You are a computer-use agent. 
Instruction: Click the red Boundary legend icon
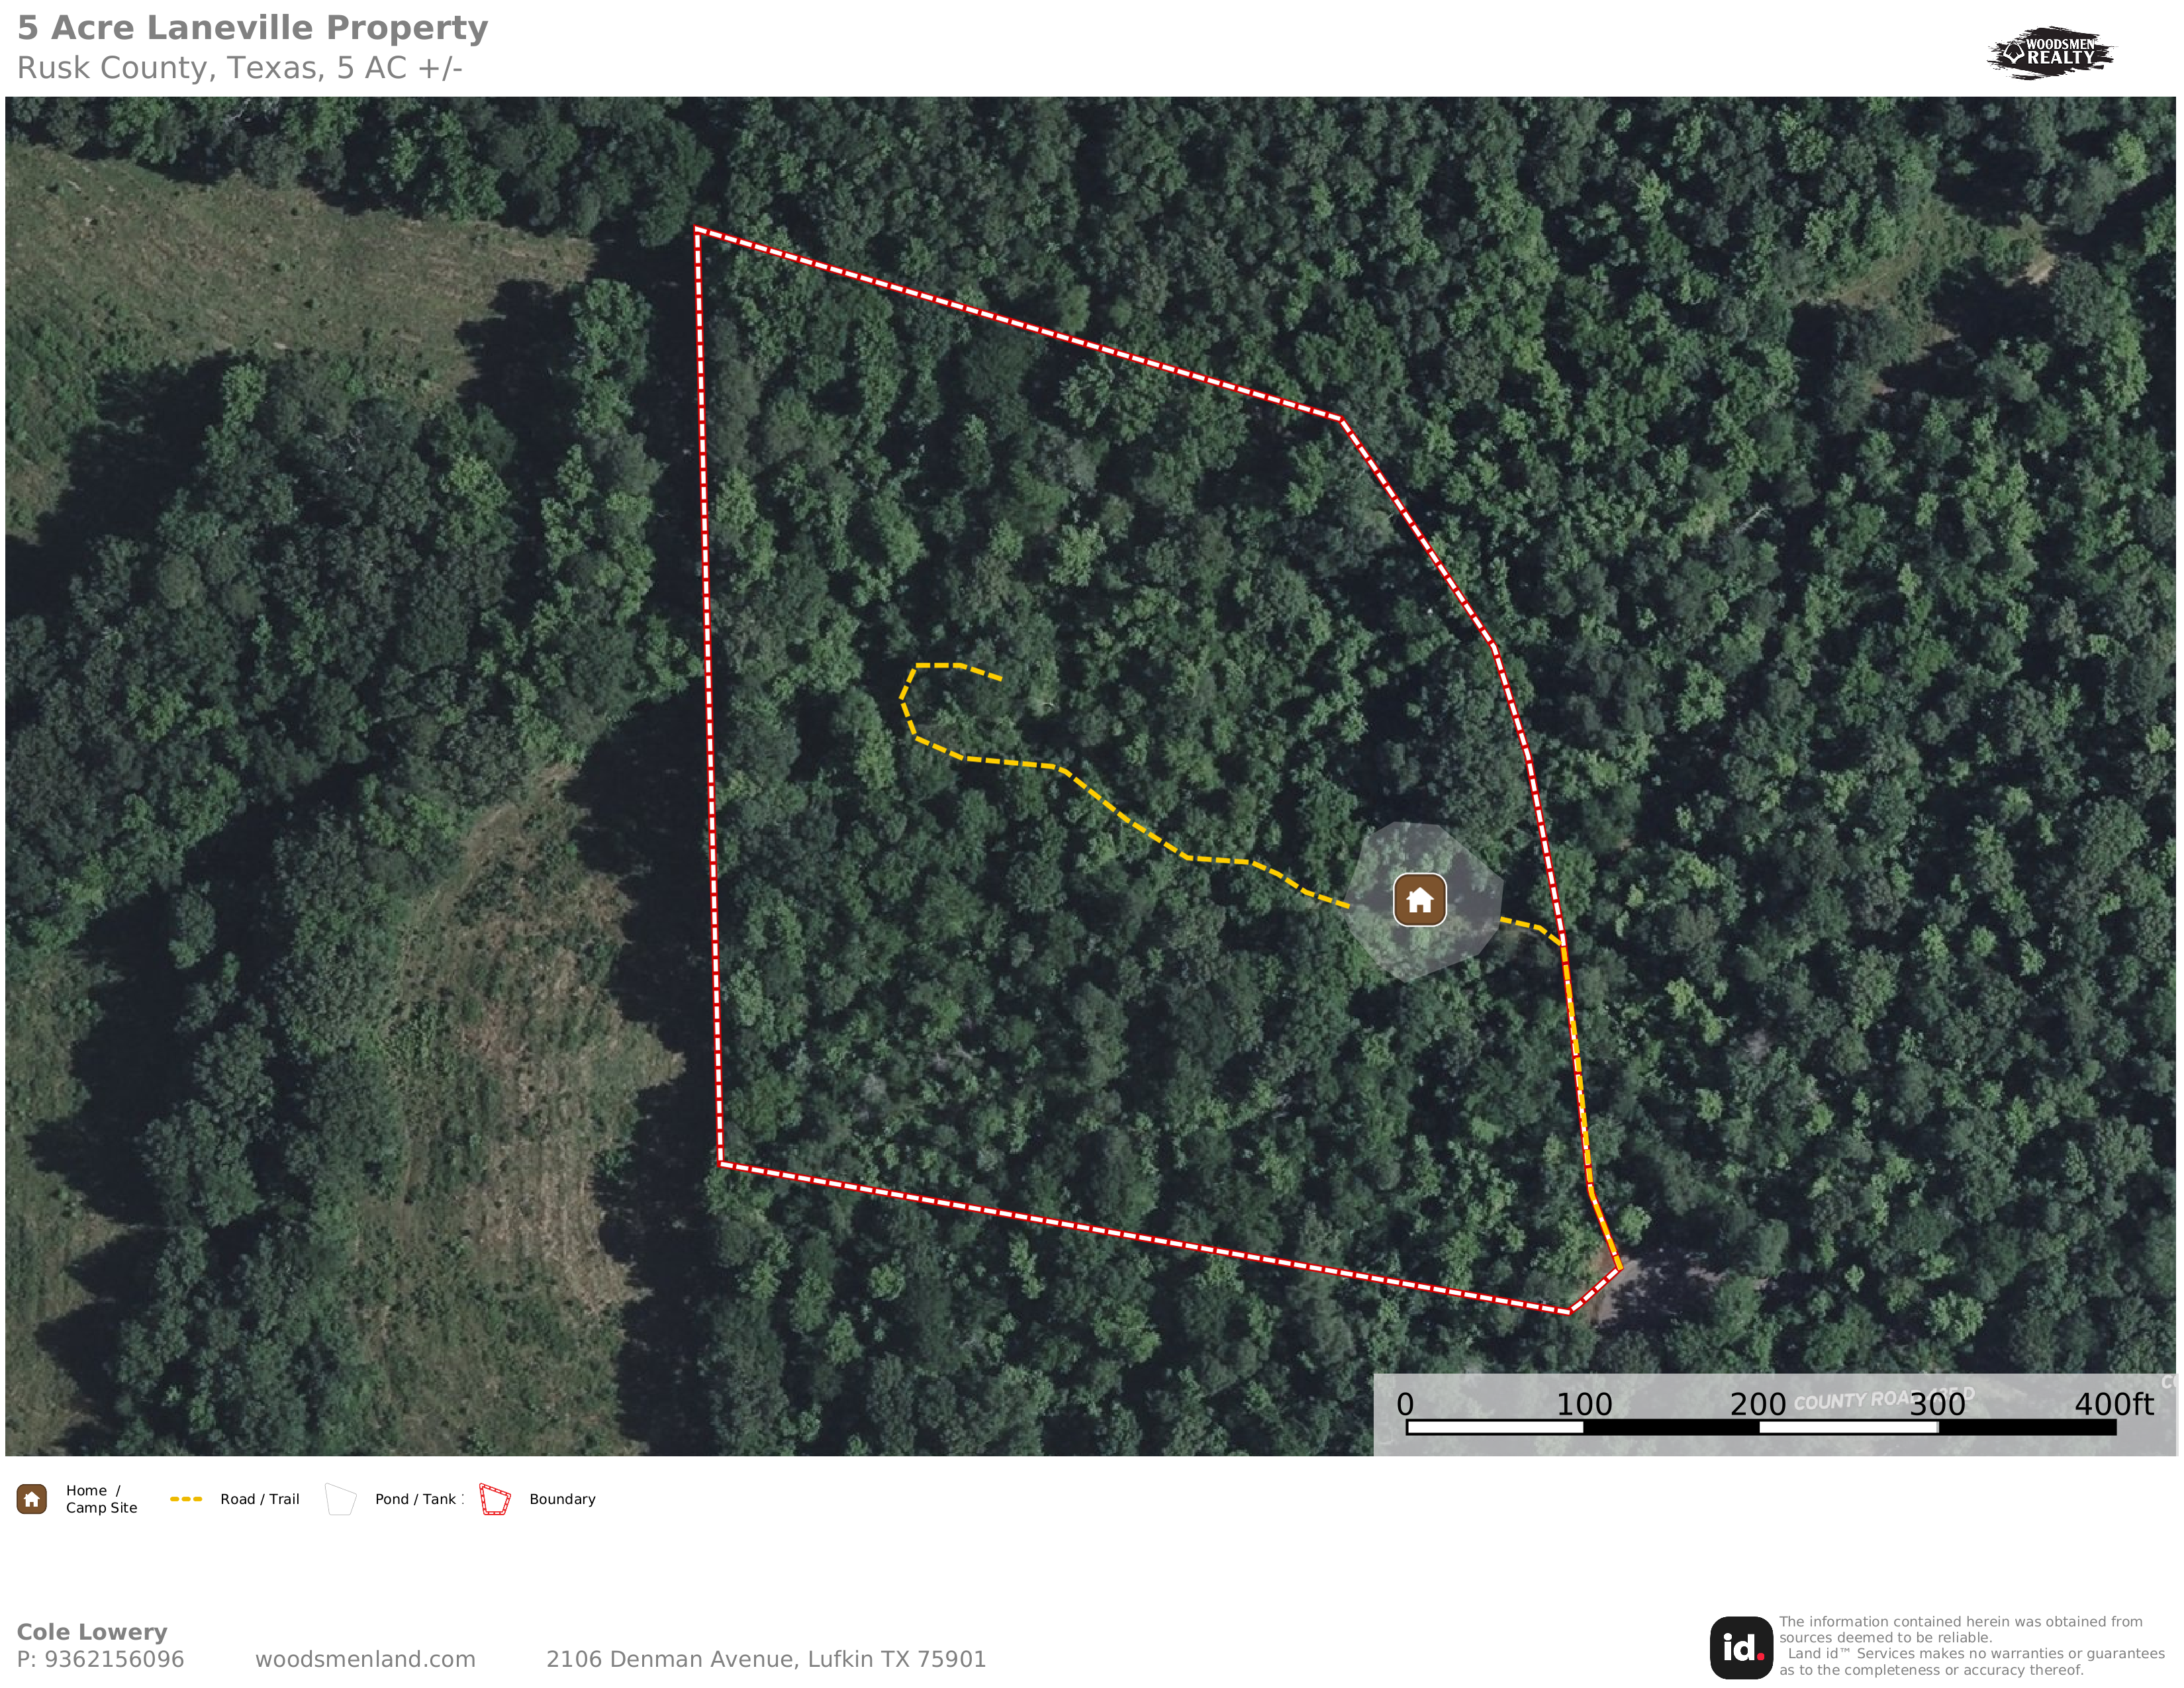[495, 1499]
